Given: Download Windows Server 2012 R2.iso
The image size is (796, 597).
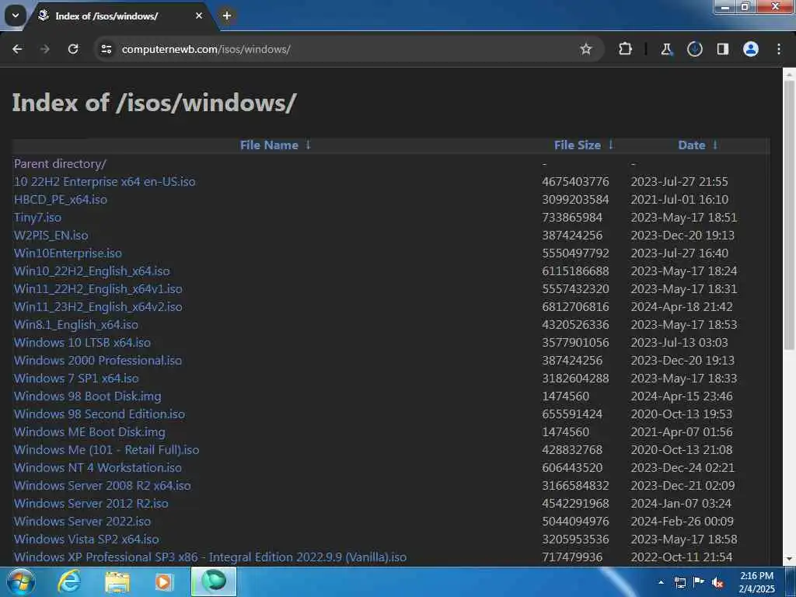Looking at the screenshot, I should [x=92, y=504].
